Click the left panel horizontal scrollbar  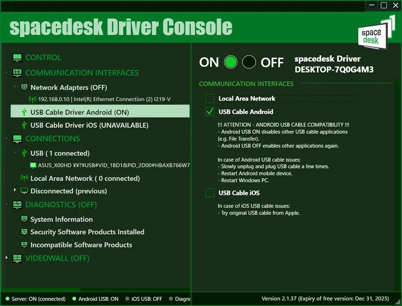click(41, 290)
